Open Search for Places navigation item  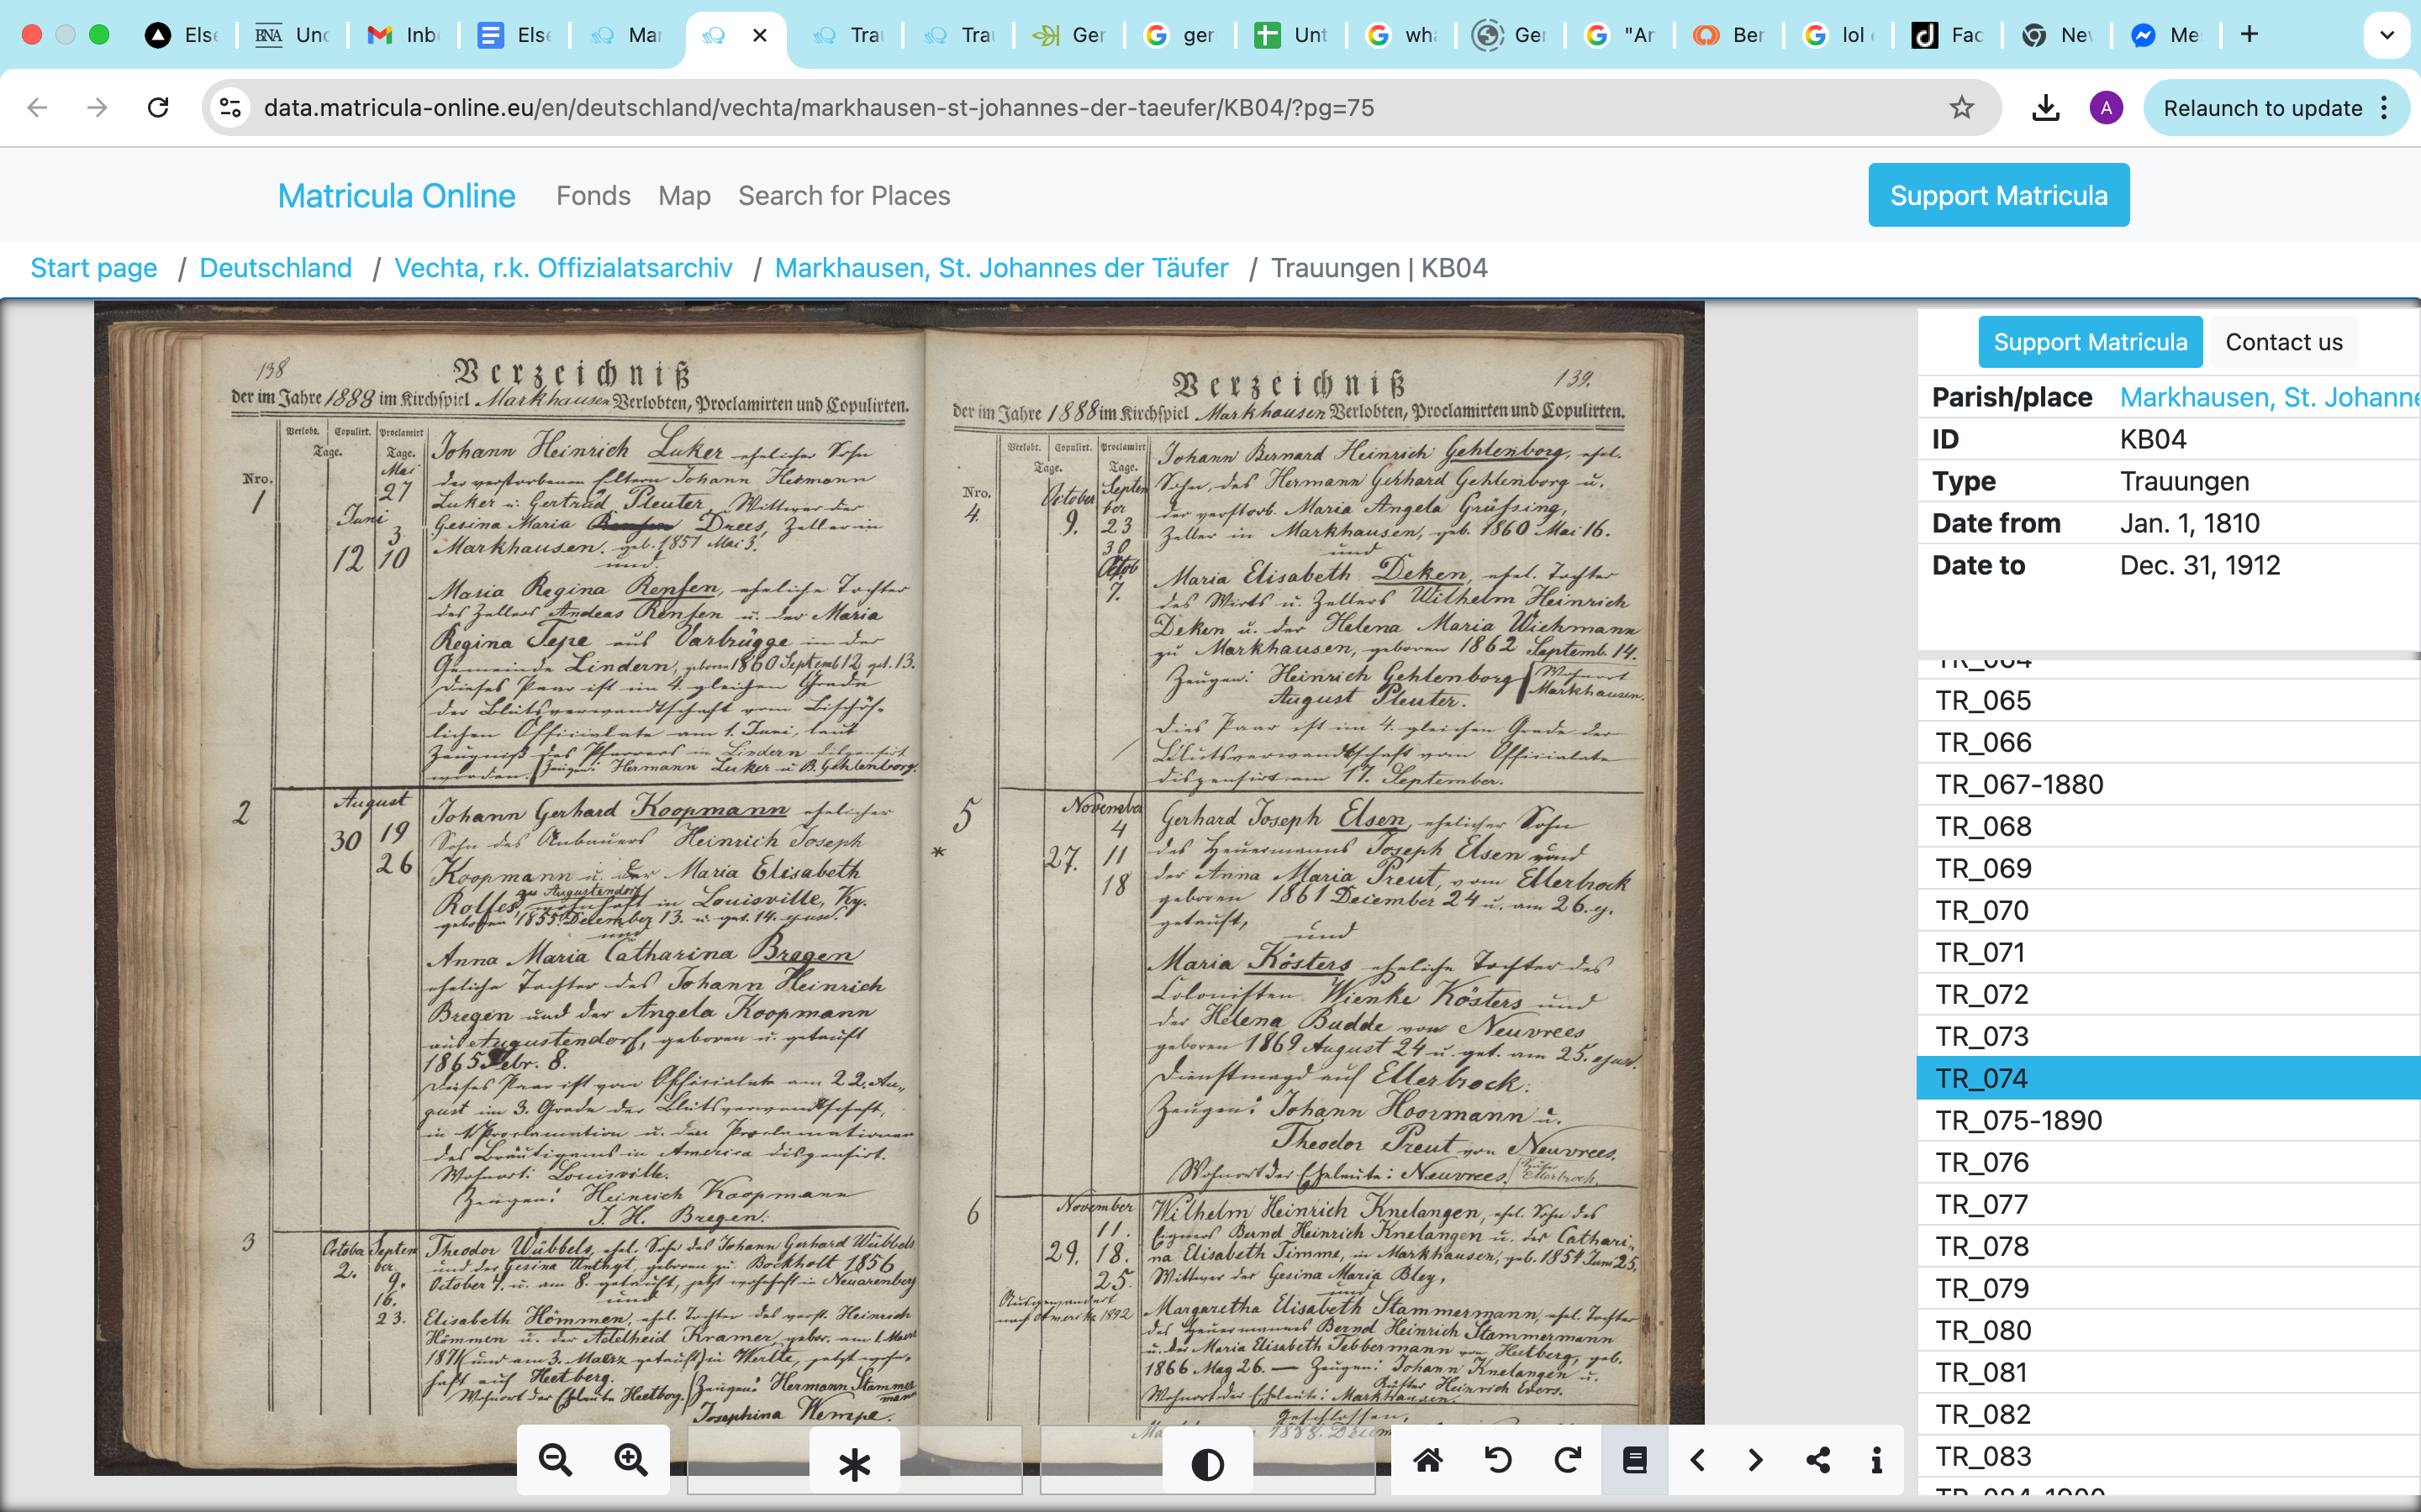point(844,195)
